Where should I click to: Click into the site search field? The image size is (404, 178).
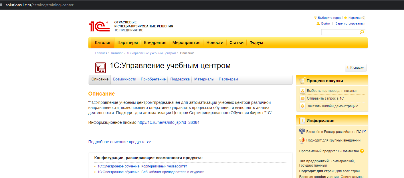point(340,32)
